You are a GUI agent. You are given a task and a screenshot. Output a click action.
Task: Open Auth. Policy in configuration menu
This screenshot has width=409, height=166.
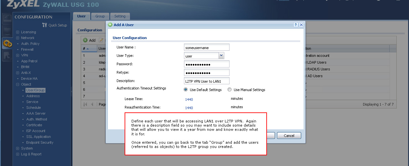click(30, 44)
